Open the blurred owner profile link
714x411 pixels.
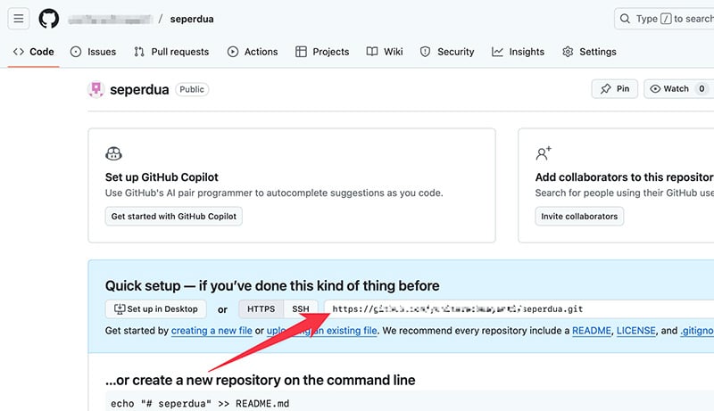[x=110, y=19]
